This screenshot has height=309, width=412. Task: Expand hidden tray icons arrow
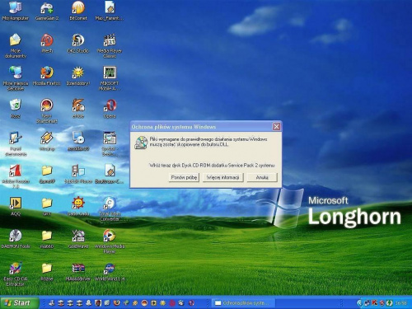pos(359,303)
